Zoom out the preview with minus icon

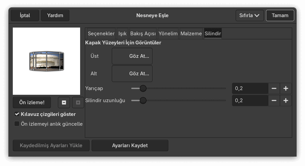[x=64, y=102]
